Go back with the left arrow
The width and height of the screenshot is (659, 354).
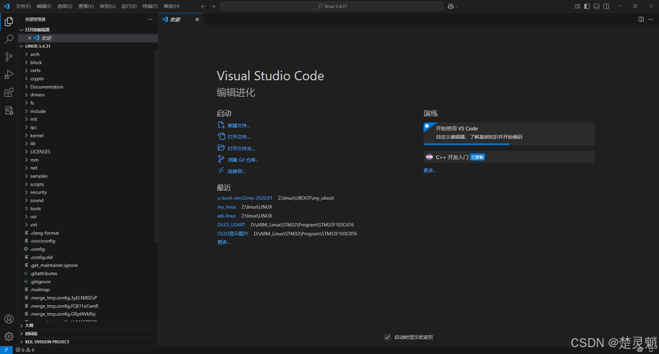coord(204,7)
